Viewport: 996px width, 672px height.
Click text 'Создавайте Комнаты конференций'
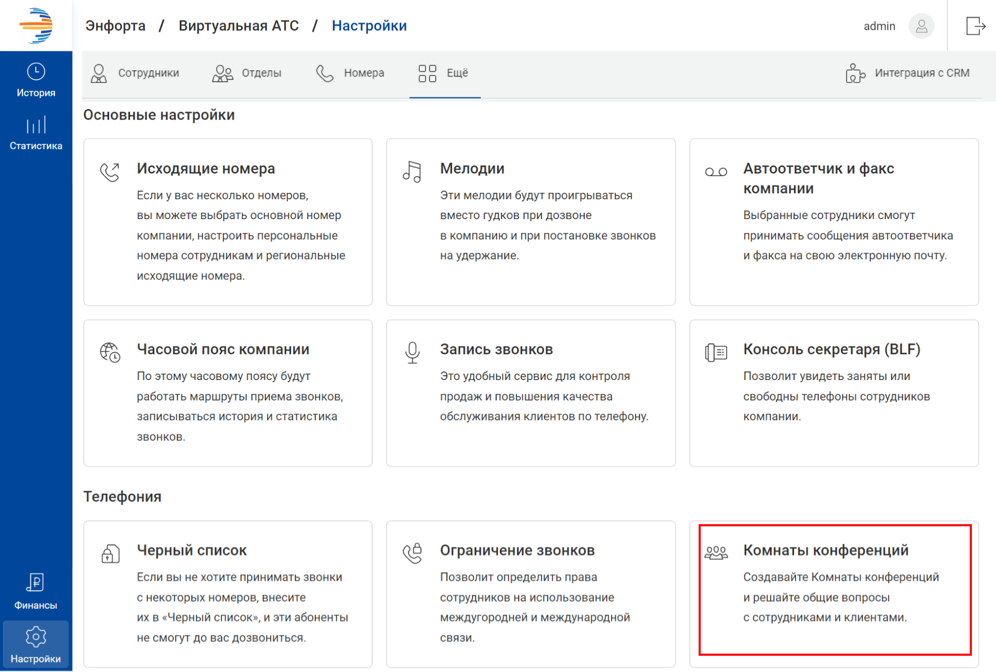coord(841,577)
